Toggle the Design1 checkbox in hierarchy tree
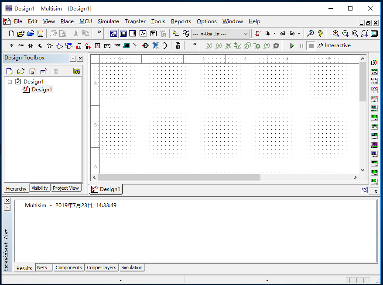 click(x=18, y=82)
